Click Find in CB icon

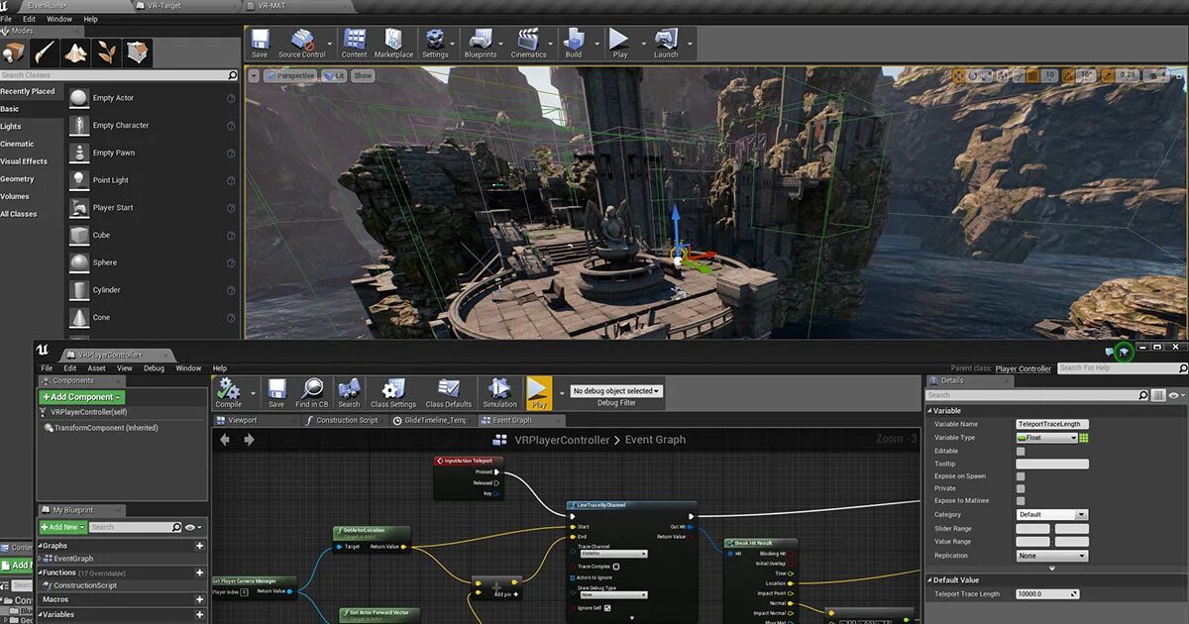(x=311, y=392)
